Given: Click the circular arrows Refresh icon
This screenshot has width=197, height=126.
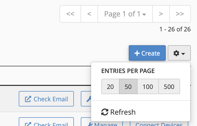Looking at the screenshot, I should (x=105, y=112).
